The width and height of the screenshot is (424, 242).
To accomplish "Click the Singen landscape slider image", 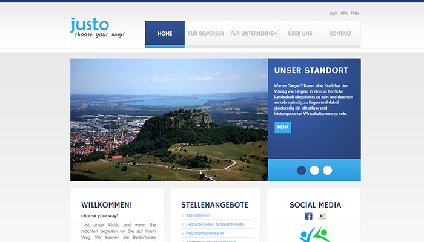I will [169, 120].
